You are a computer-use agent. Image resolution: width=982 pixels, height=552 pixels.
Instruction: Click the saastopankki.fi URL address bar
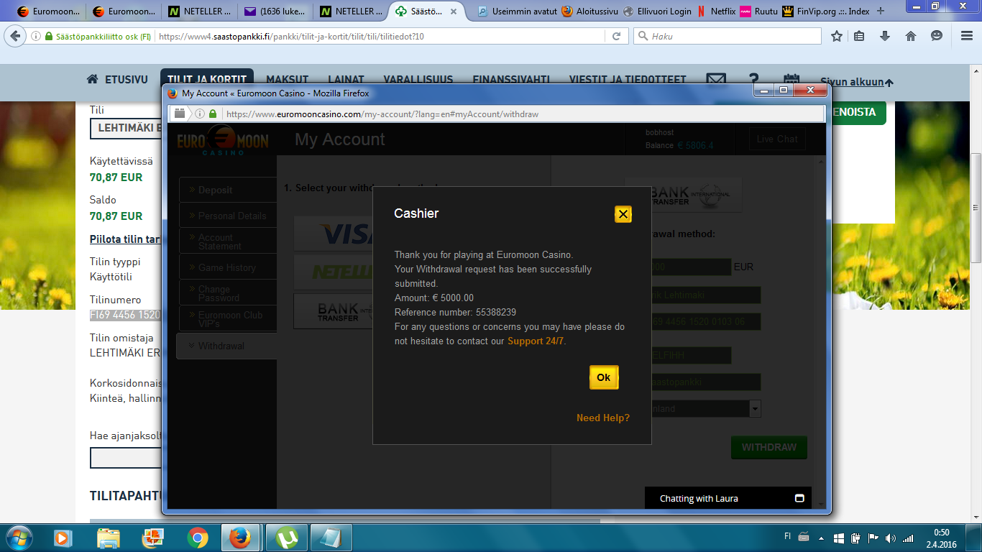tap(381, 36)
